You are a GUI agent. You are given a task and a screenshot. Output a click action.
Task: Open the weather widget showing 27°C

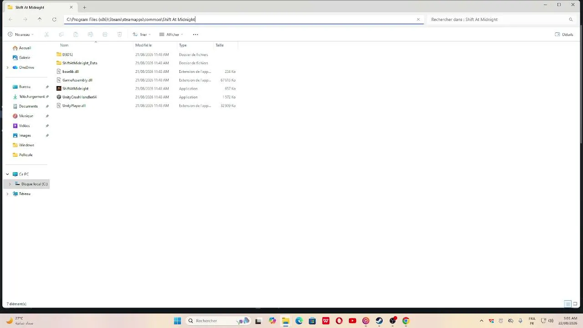(19, 321)
